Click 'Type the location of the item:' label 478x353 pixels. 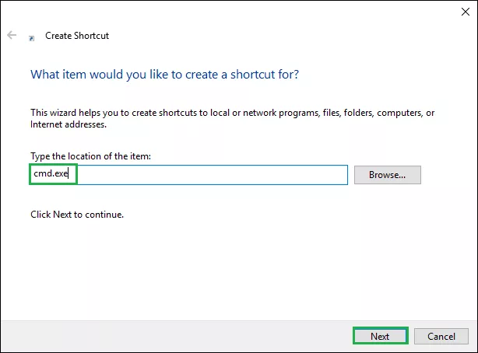pyautogui.click(x=90, y=156)
